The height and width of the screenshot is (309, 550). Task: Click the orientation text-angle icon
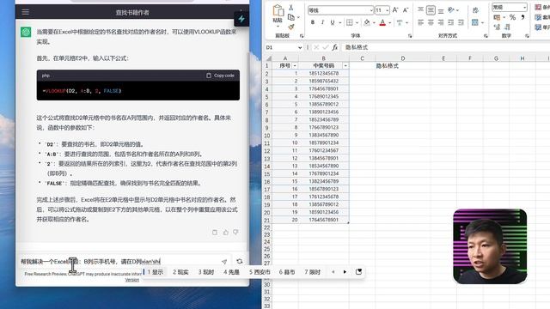pos(451,10)
